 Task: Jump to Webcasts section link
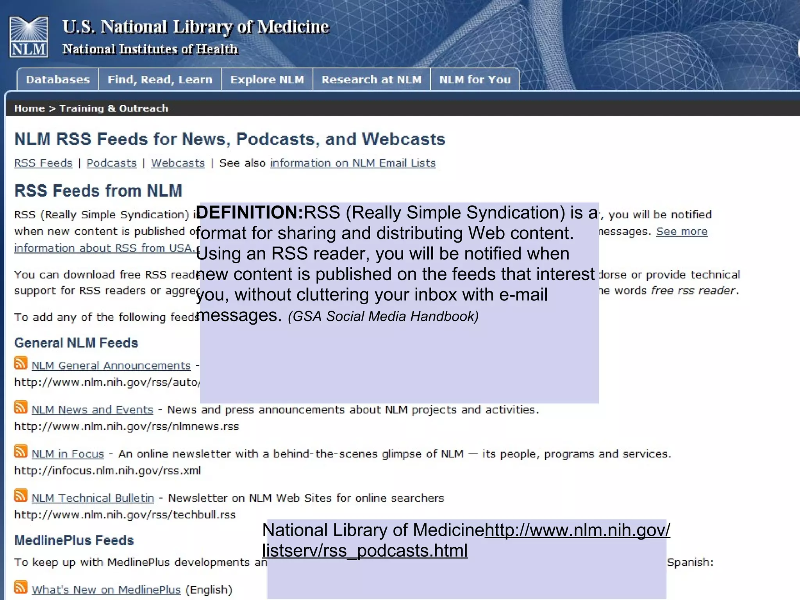click(178, 163)
